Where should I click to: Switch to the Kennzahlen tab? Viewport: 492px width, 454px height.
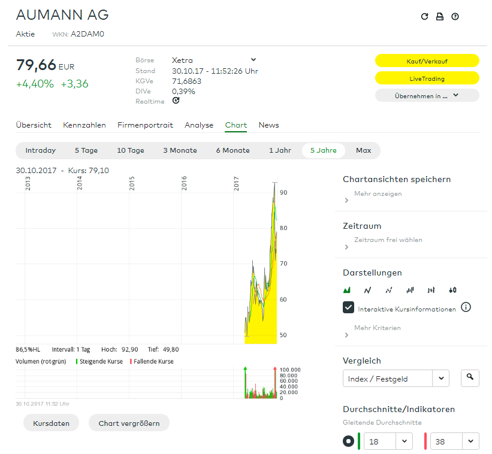tap(84, 125)
